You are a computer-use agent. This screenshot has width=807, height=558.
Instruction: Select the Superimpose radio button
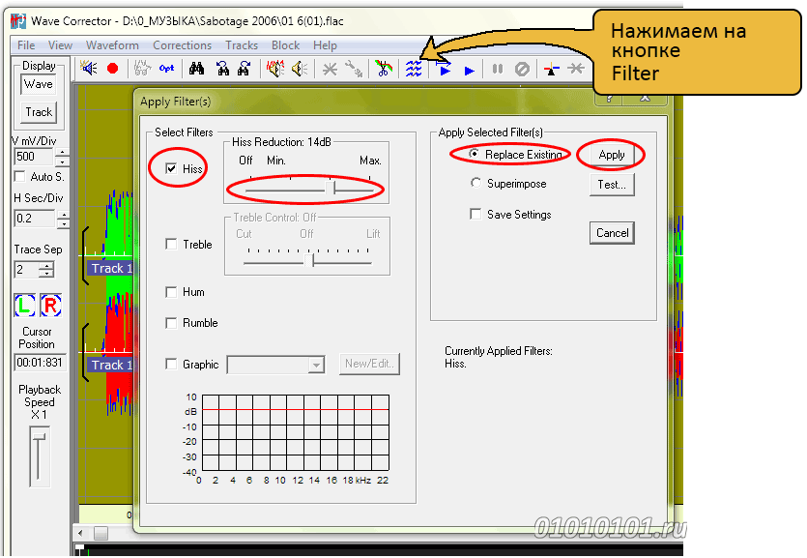coord(476,184)
